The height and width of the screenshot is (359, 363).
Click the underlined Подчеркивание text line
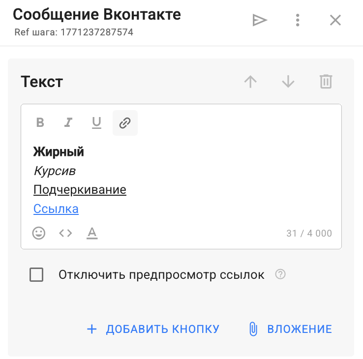tap(80, 190)
